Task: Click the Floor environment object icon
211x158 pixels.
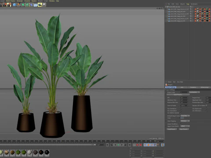Action: tap(36, 5)
